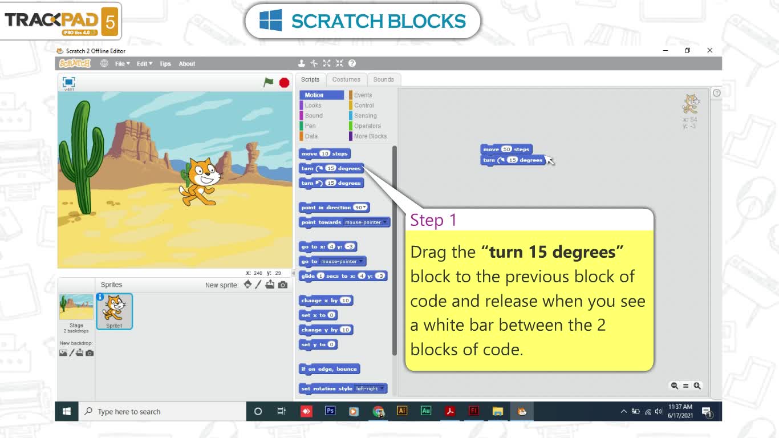Reset scripts area zoom to default
This screenshot has width=779, height=438.
[685, 386]
